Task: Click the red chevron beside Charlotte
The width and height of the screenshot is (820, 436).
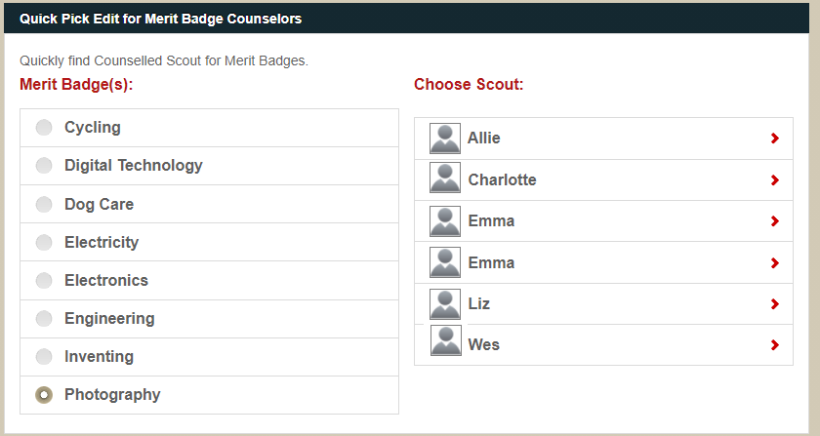Action: pos(775,180)
